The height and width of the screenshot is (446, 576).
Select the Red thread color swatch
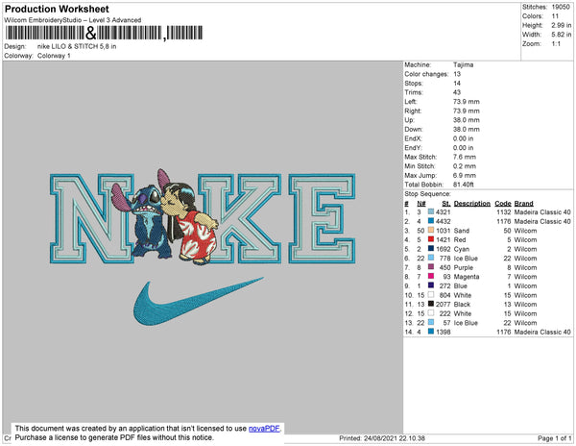coord(431,239)
